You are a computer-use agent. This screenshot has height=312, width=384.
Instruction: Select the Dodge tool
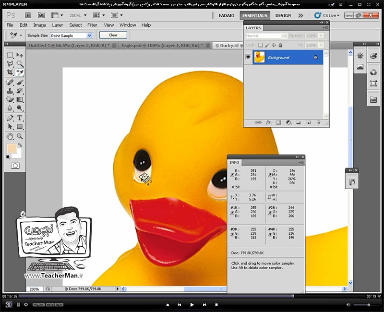click(20, 108)
